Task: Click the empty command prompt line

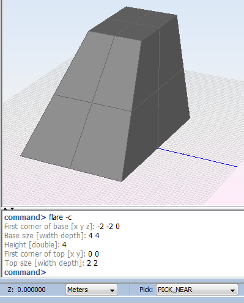Action: [x=25, y=272]
